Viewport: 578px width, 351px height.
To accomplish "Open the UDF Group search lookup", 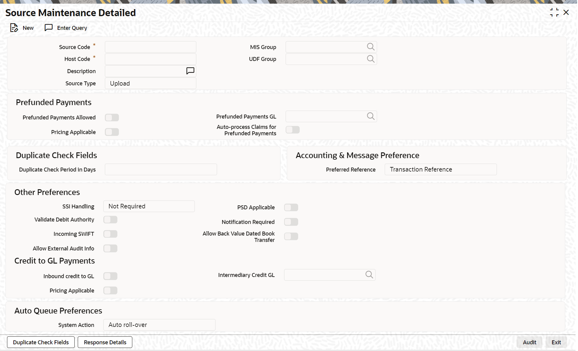I will point(370,59).
